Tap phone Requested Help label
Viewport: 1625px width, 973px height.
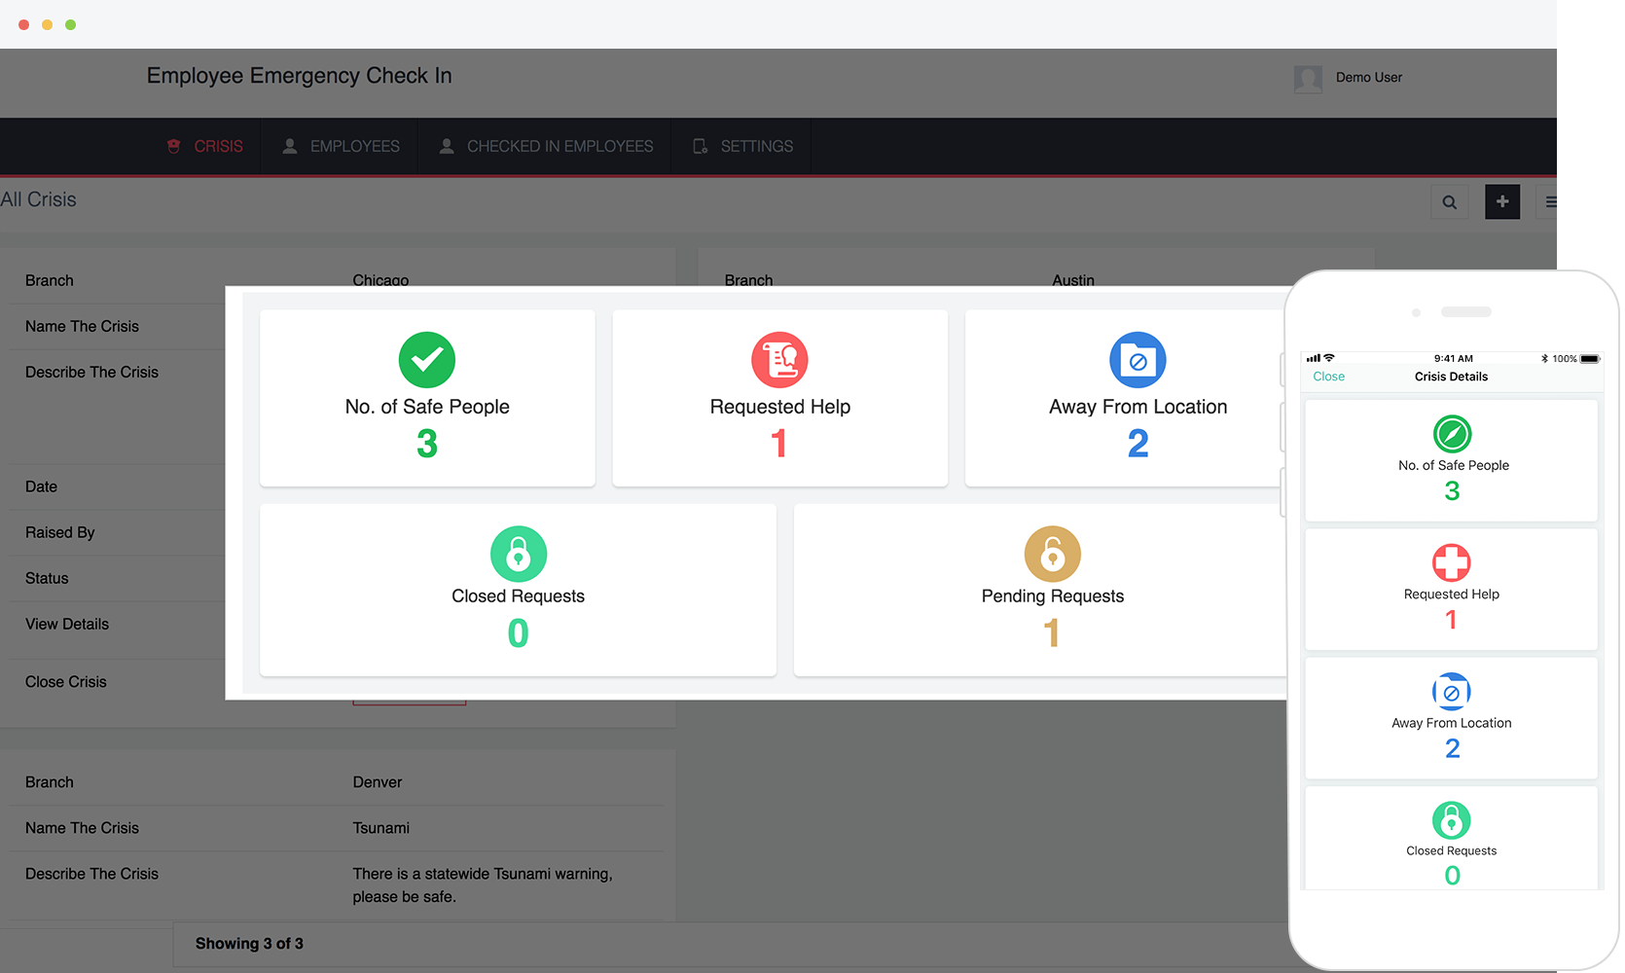point(1452,595)
